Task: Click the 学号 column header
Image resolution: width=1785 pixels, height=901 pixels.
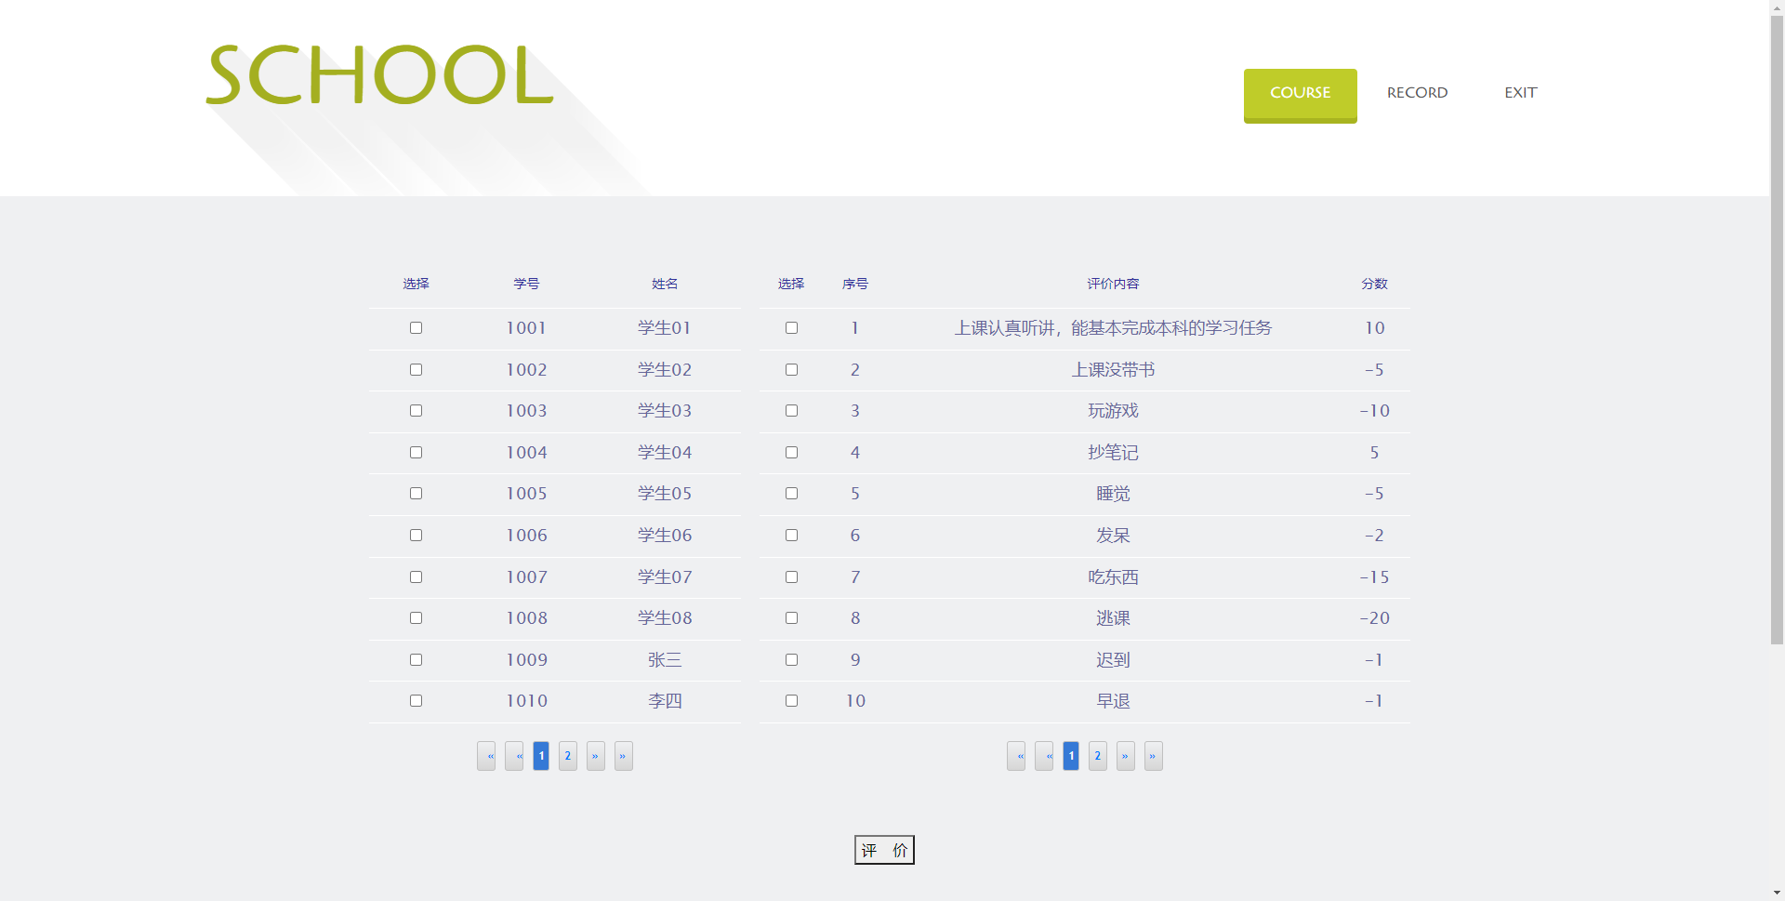Action: (526, 284)
